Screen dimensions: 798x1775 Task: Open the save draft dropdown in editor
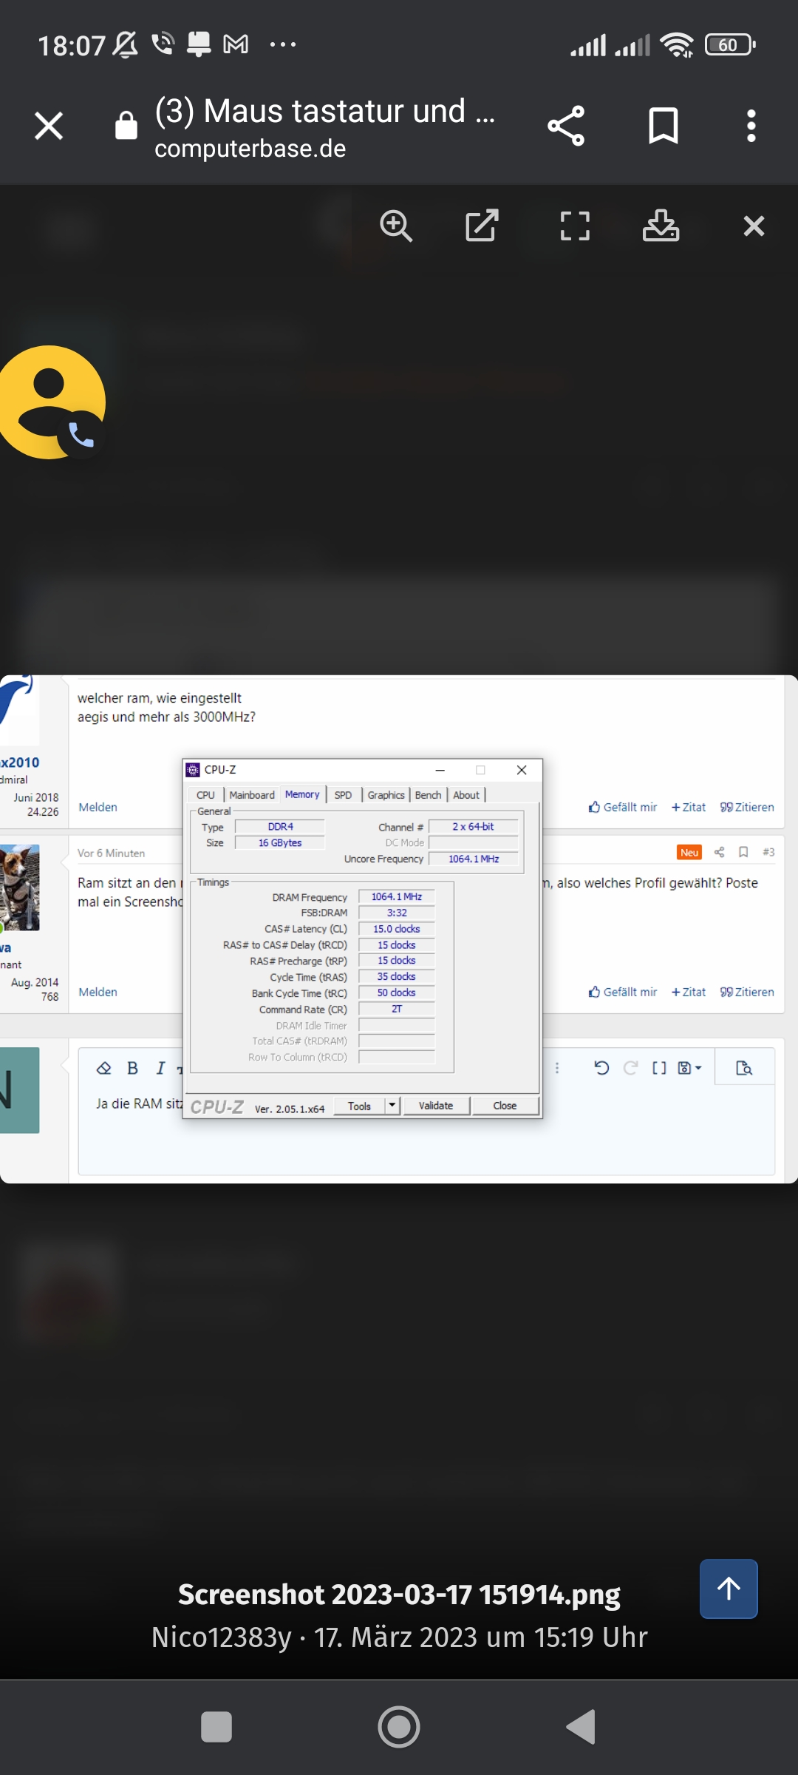[x=689, y=1067]
